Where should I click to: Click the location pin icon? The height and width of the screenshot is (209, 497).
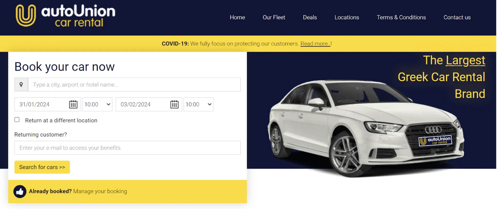coord(21,85)
